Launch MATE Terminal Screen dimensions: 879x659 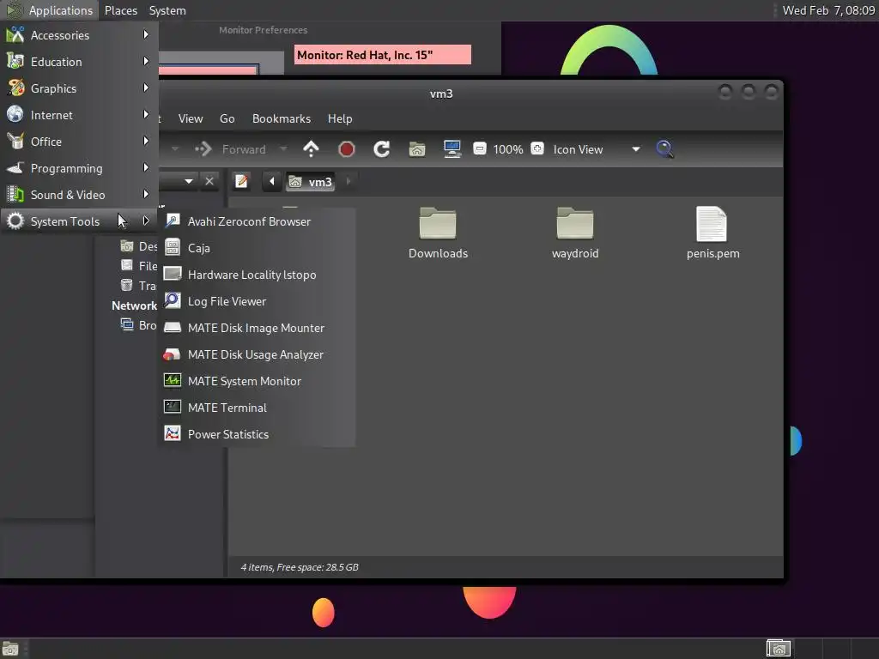258,408
